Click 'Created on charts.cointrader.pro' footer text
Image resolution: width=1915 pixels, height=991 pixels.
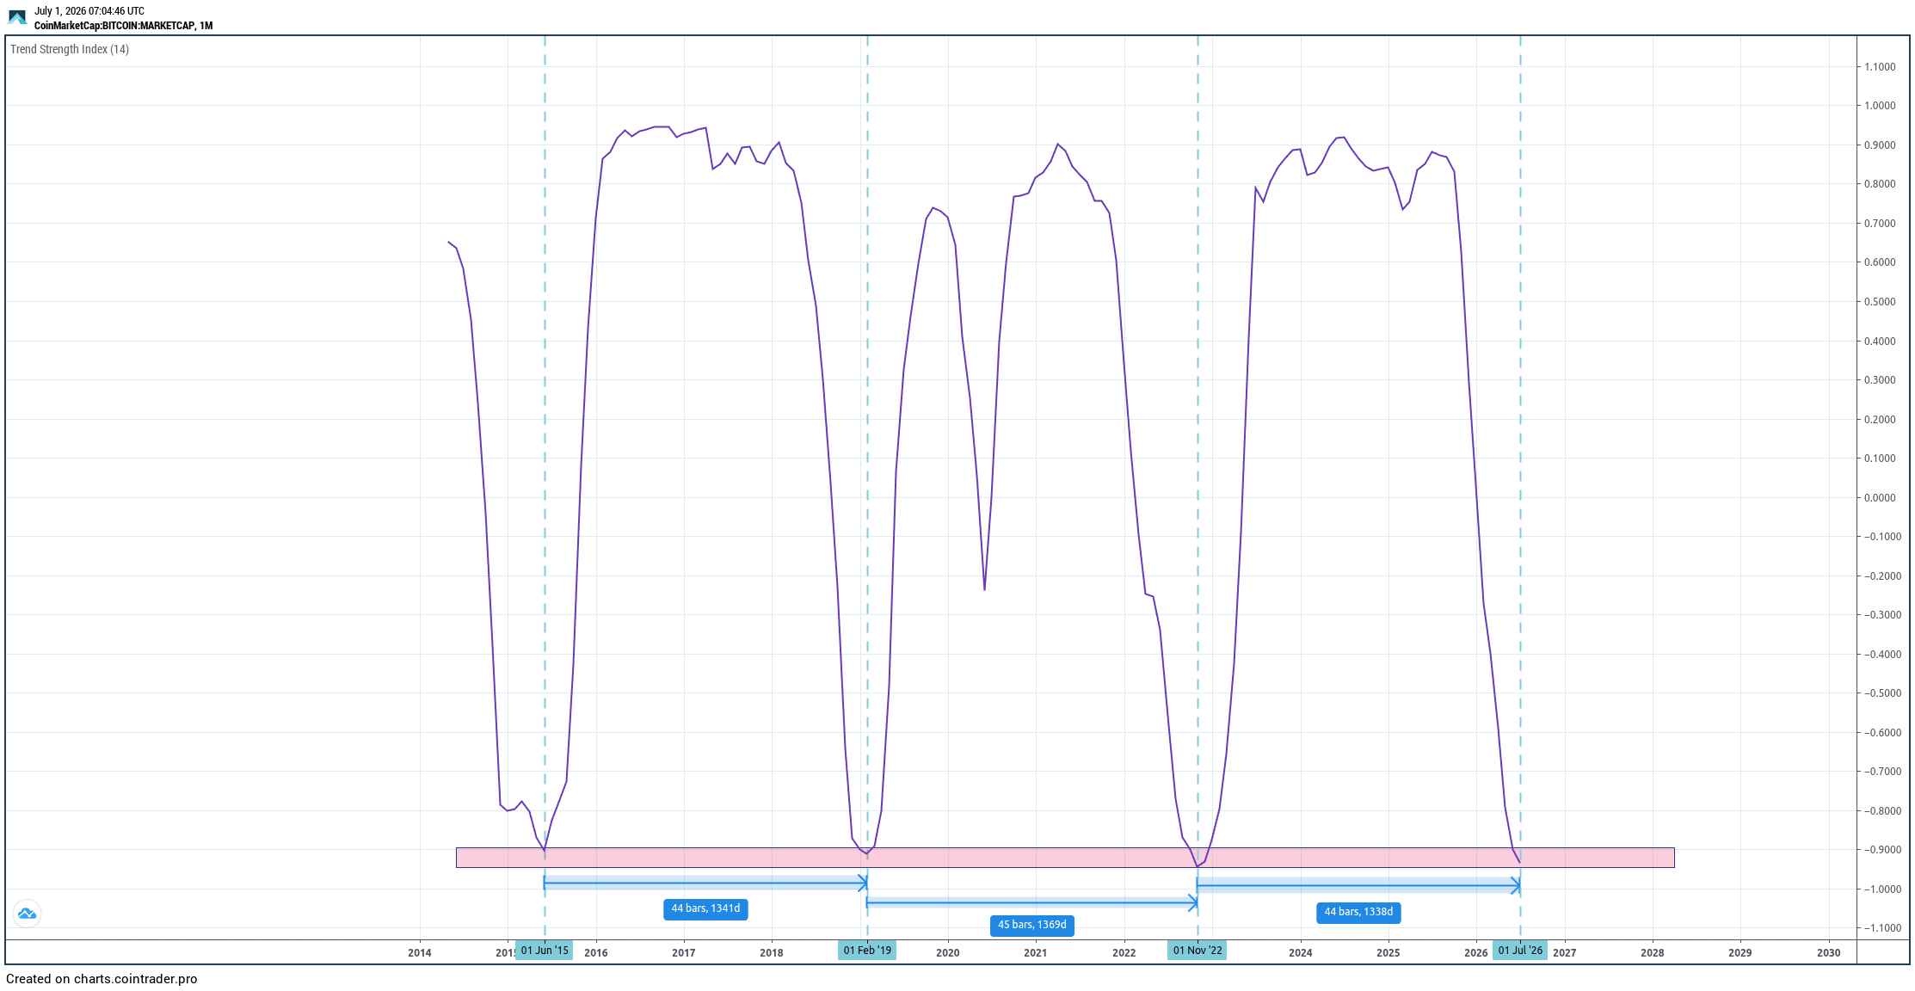click(x=102, y=979)
